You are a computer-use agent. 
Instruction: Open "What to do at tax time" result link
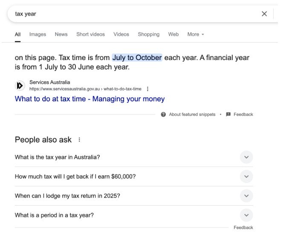(90, 99)
